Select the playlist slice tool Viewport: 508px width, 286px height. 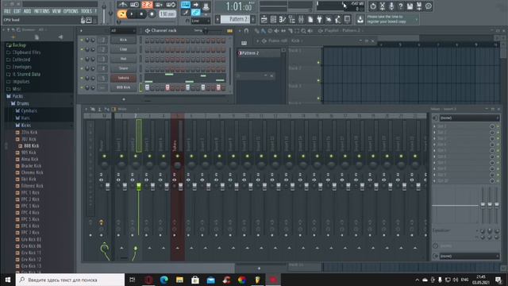(x=290, y=31)
